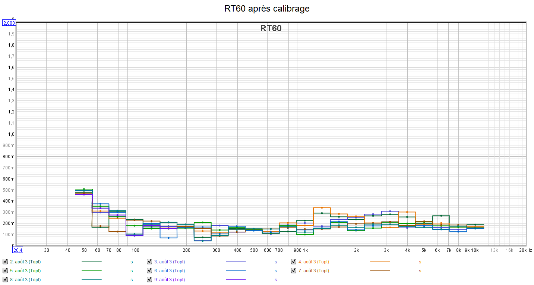Select the '5: août 3 (Topt)' legend label
This screenshot has height=285, width=534.
(x=25, y=271)
